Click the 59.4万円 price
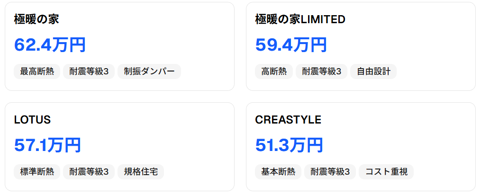The height and width of the screenshot is (195, 481). point(291,45)
